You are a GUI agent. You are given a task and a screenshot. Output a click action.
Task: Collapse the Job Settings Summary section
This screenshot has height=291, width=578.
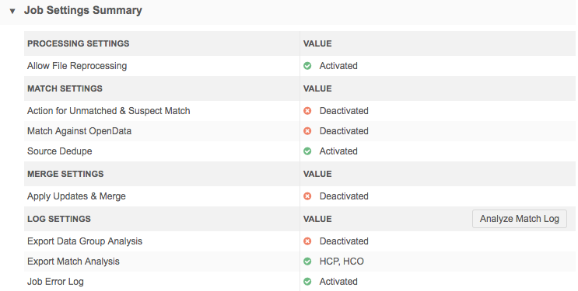(12, 11)
